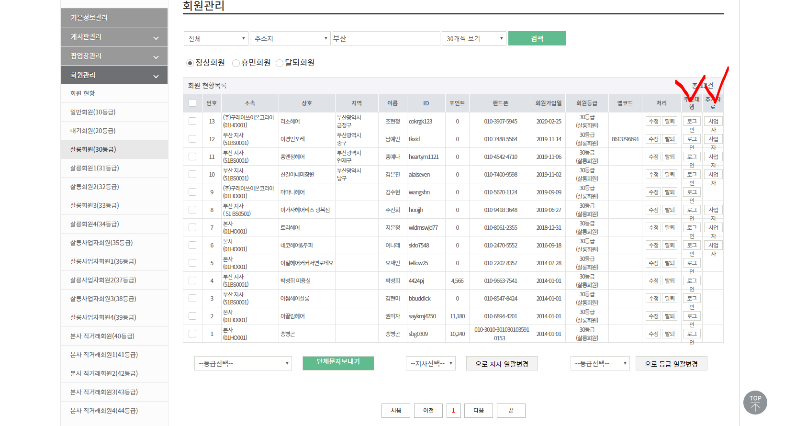Open 일반회원(10등급) in the sidebar
This screenshot has width=796, height=426.
coord(114,112)
